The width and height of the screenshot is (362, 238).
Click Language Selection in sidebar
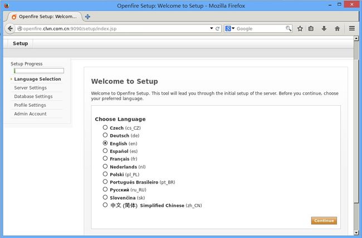[37, 79]
